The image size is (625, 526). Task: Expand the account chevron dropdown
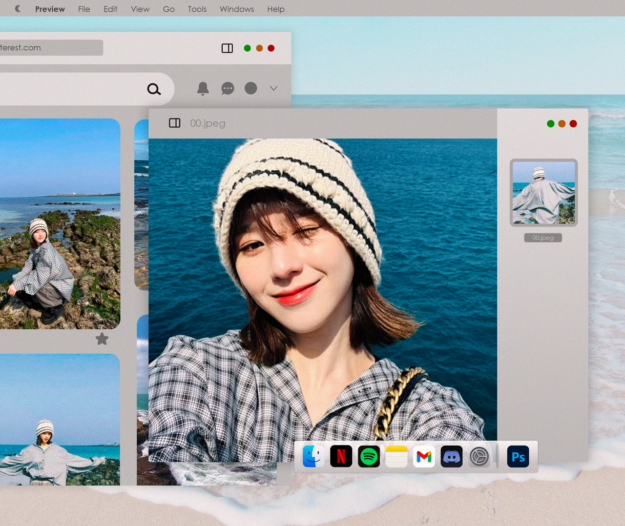pos(273,88)
